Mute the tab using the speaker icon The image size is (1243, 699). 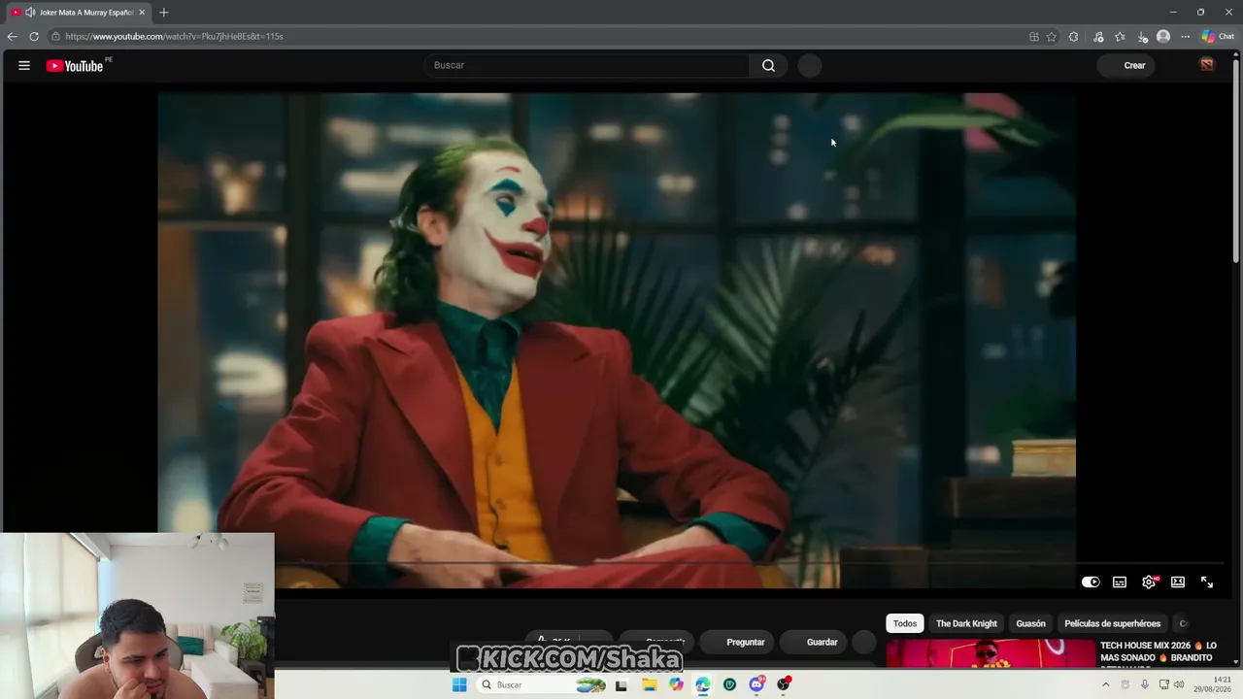click(x=30, y=13)
